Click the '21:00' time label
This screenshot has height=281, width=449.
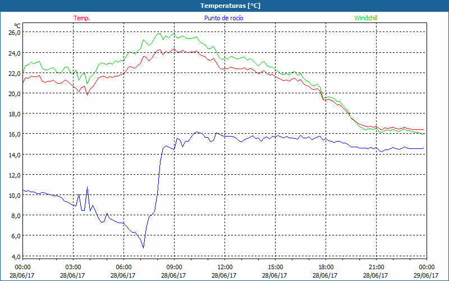pyautogui.click(x=376, y=268)
